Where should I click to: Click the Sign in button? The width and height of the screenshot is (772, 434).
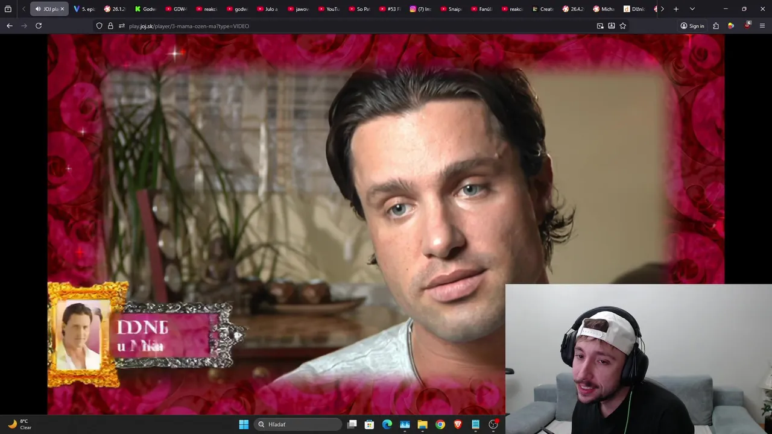(692, 26)
